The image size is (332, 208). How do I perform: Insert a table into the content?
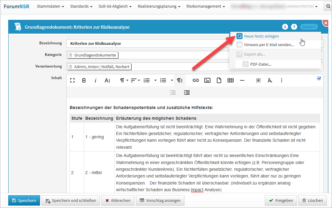click(x=231, y=80)
